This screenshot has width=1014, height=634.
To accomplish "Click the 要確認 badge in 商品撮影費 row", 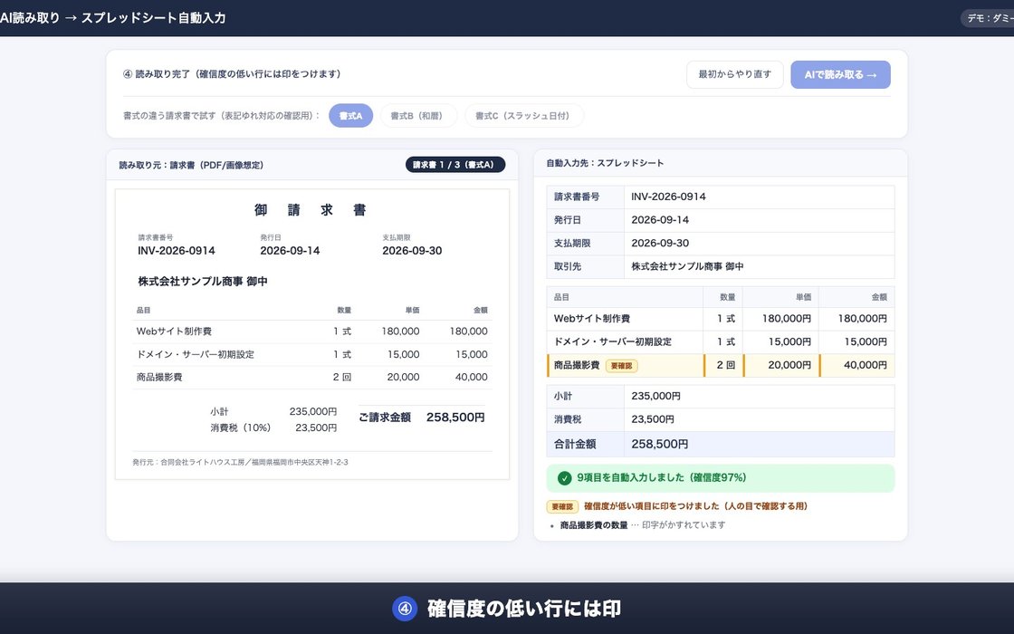I will coord(621,366).
